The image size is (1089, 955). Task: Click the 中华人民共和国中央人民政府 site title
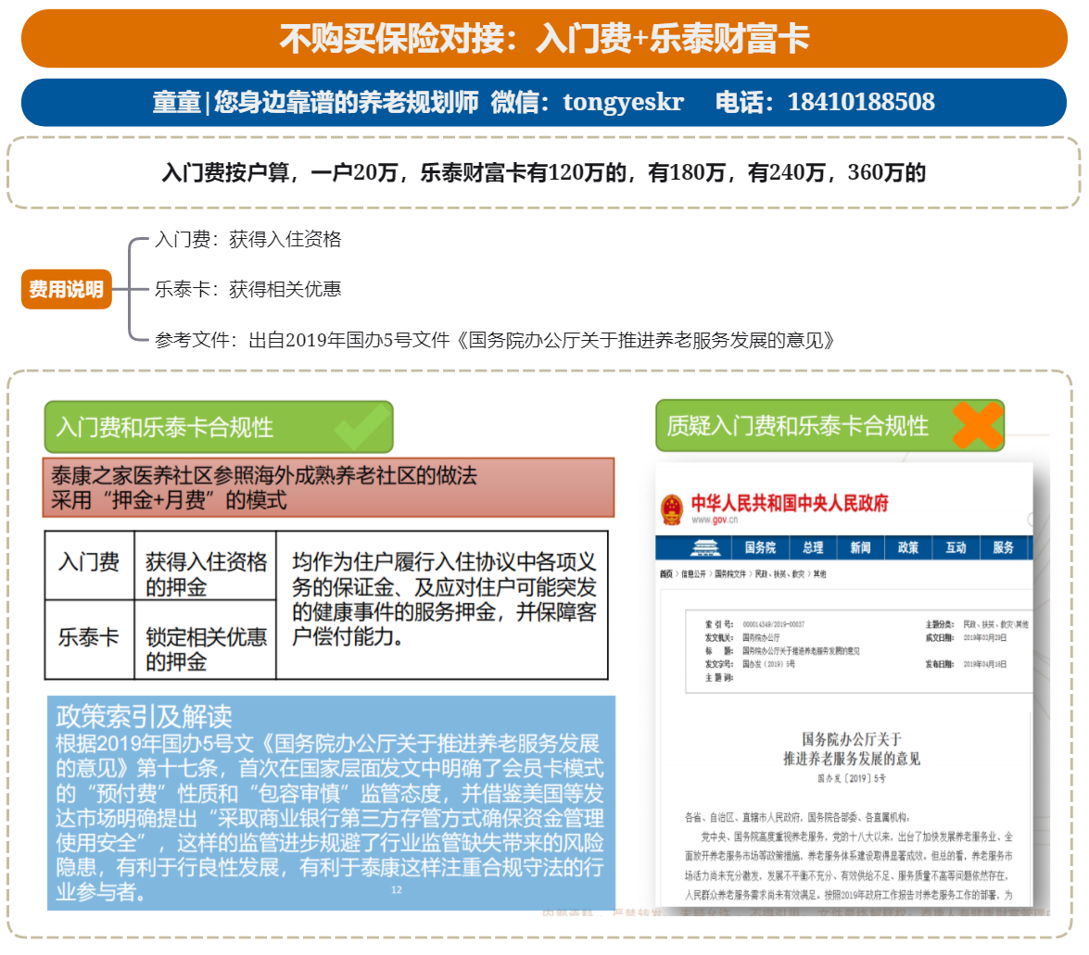coord(790,503)
